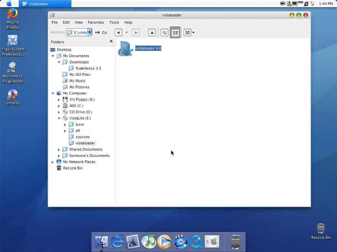
Task: Expand the CD Drive (D:) node
Action: tap(59, 112)
